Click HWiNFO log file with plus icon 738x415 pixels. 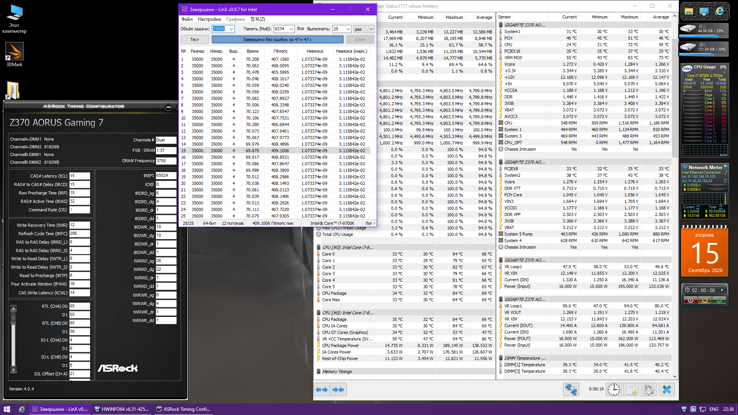[x=631, y=390]
